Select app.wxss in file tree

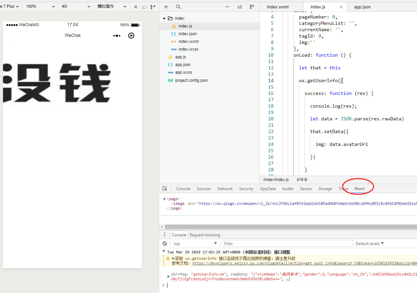coord(183,72)
